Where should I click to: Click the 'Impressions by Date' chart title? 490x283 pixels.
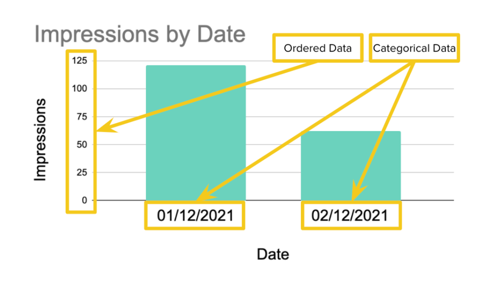point(140,34)
